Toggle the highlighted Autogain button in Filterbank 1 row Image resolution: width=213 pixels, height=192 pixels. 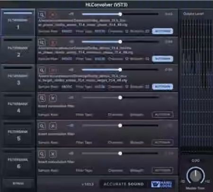click(x=162, y=31)
